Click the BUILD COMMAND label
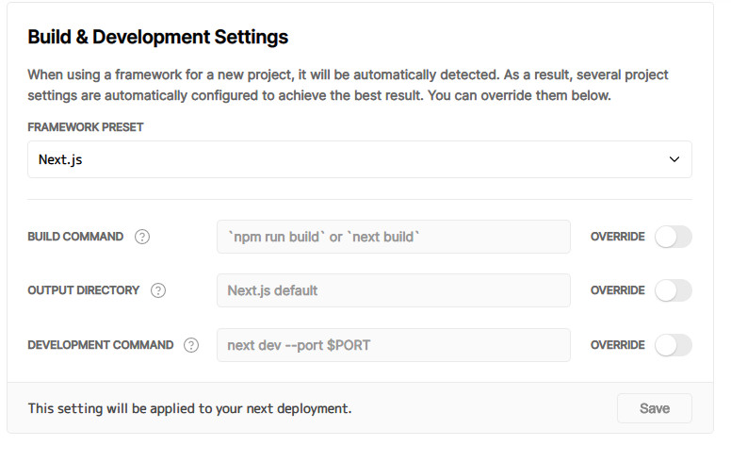The height and width of the screenshot is (462, 731). 75,237
